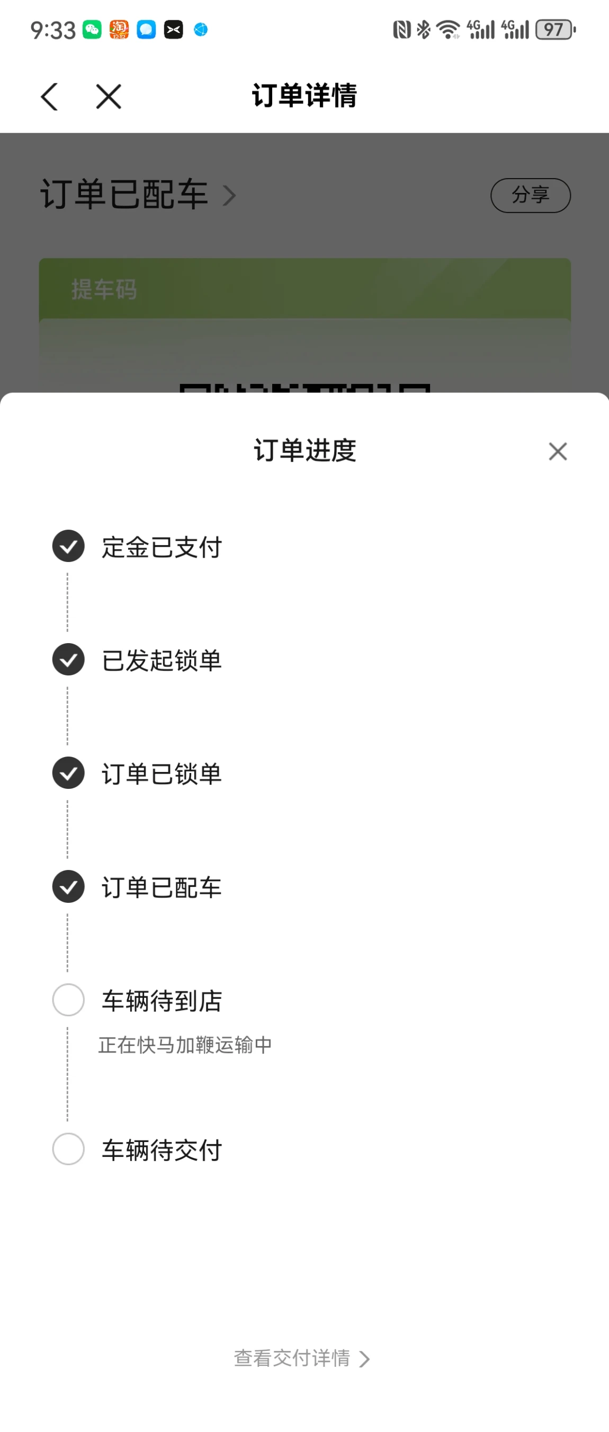Select the 定金已支付 completed step checkmark
This screenshot has width=609, height=1432.
pyautogui.click(x=68, y=546)
